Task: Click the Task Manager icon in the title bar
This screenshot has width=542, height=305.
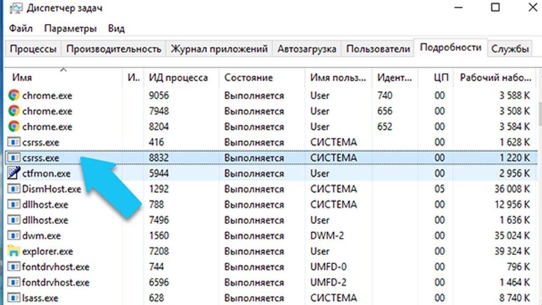Action: [17, 8]
